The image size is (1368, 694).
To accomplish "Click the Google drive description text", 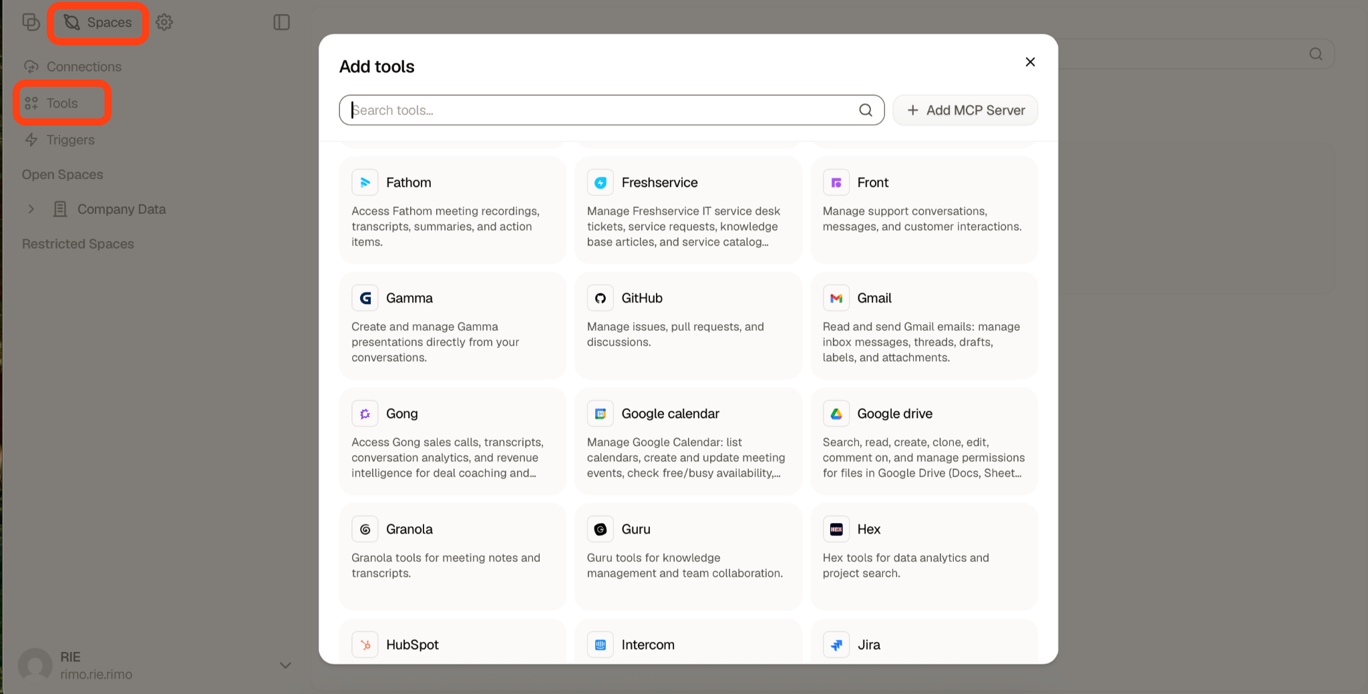I will click(x=924, y=458).
